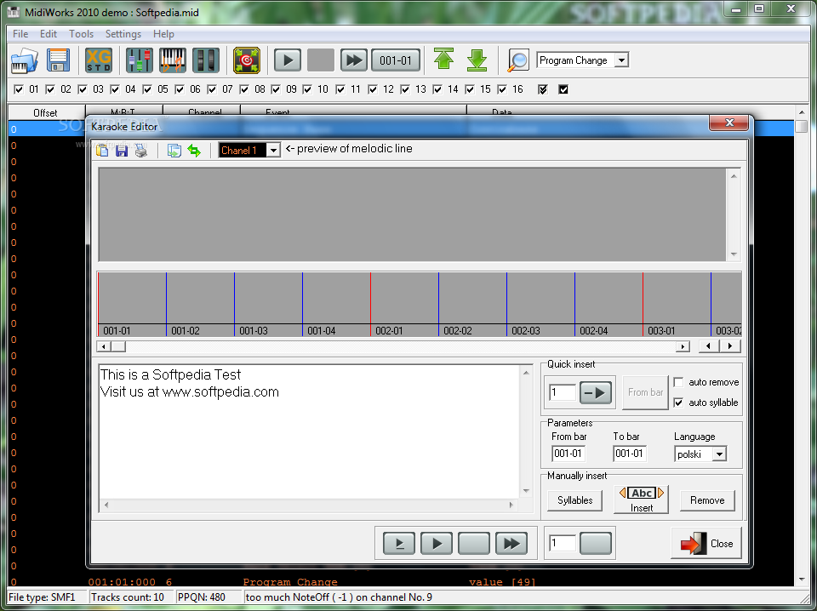This screenshot has width=817, height=611.
Task: Click the green down arrow icon
Action: pos(477,60)
